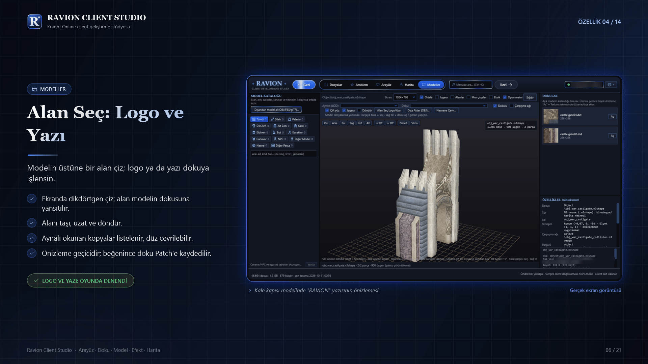Filter catalog by Diğer Parça category
Viewport: 648px width, 364px height.
pyautogui.click(x=282, y=146)
